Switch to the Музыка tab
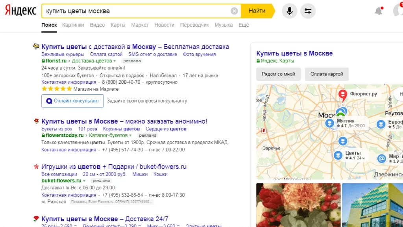 (224, 25)
